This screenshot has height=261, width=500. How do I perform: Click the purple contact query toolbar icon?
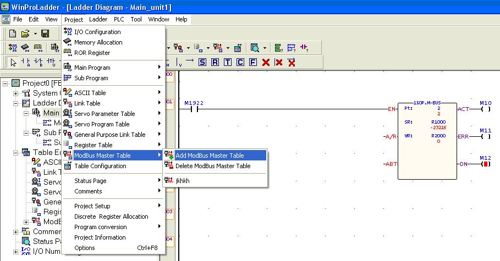[x=304, y=48]
